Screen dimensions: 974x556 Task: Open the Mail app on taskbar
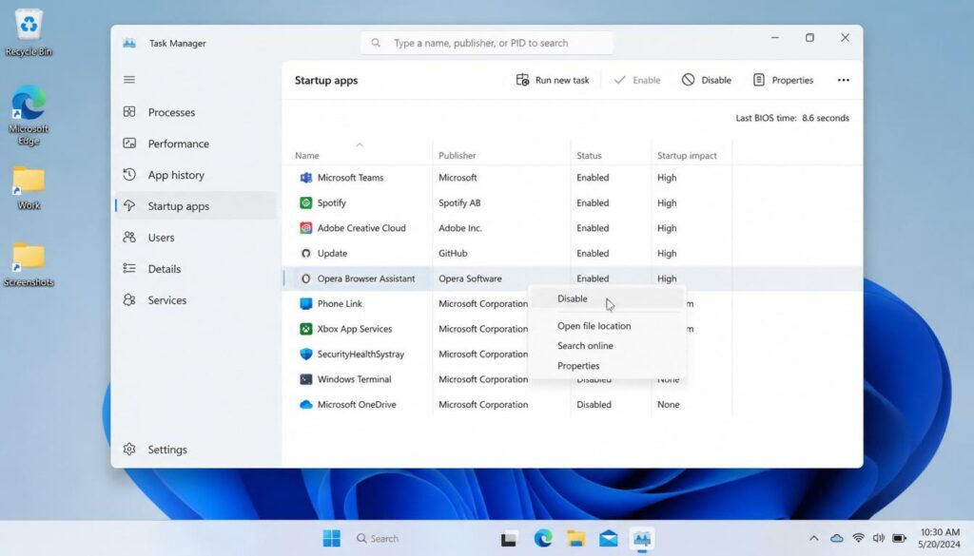pos(609,538)
